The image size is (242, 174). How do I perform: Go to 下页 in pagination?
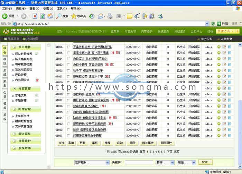(x=169, y=152)
